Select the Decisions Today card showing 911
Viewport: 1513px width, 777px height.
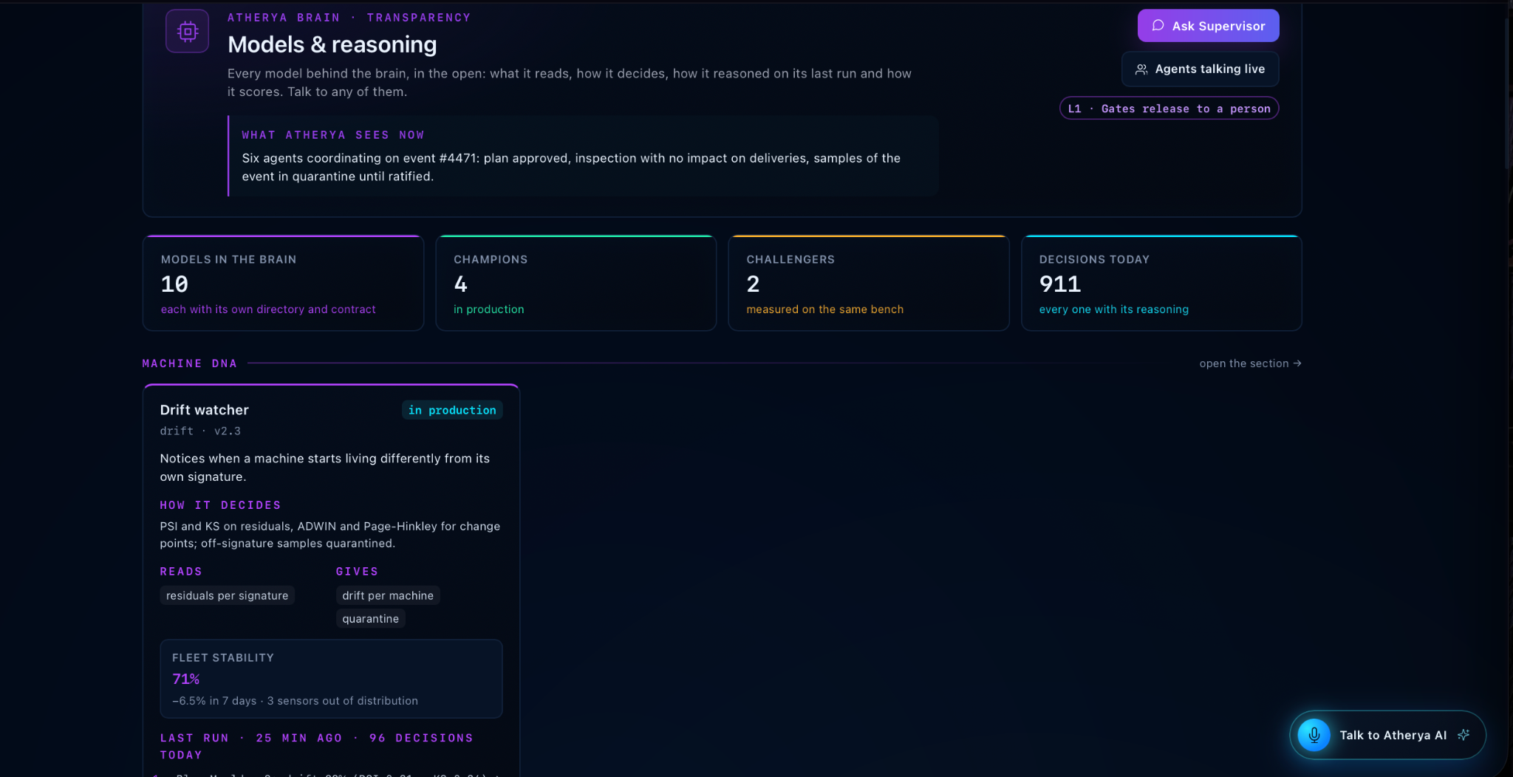tap(1161, 283)
